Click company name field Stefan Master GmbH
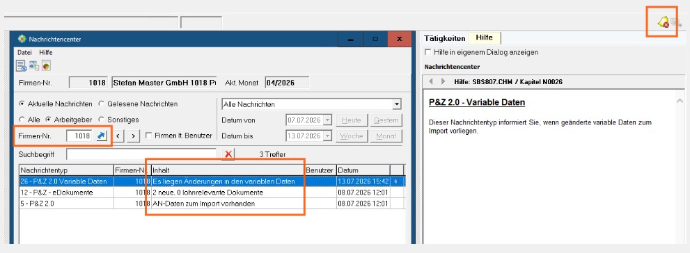This screenshot has height=253, width=690. 164,83
